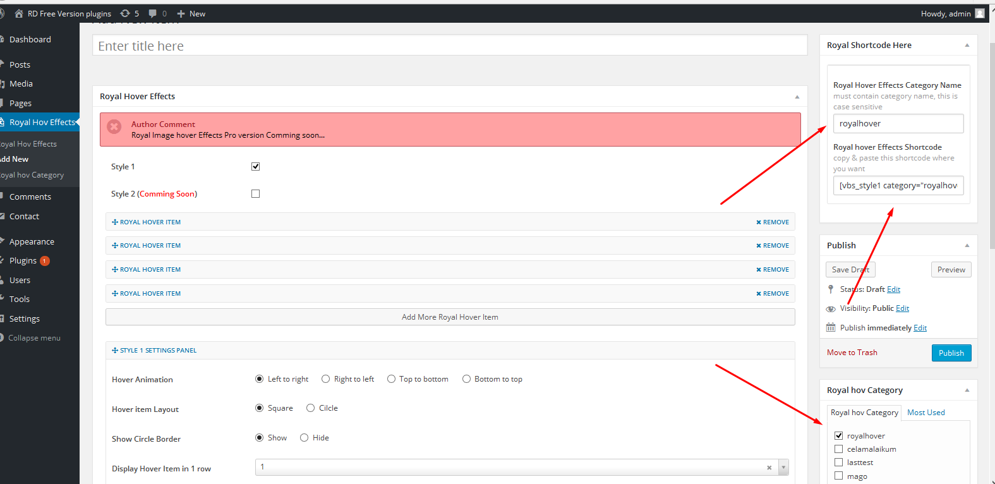Click the Plugins update badge
The width and height of the screenshot is (995, 484).
45,261
